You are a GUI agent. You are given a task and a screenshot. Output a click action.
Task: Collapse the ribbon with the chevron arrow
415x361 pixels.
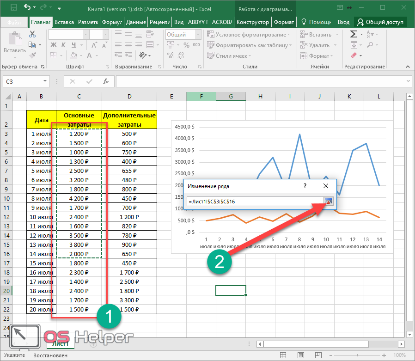coord(408,67)
